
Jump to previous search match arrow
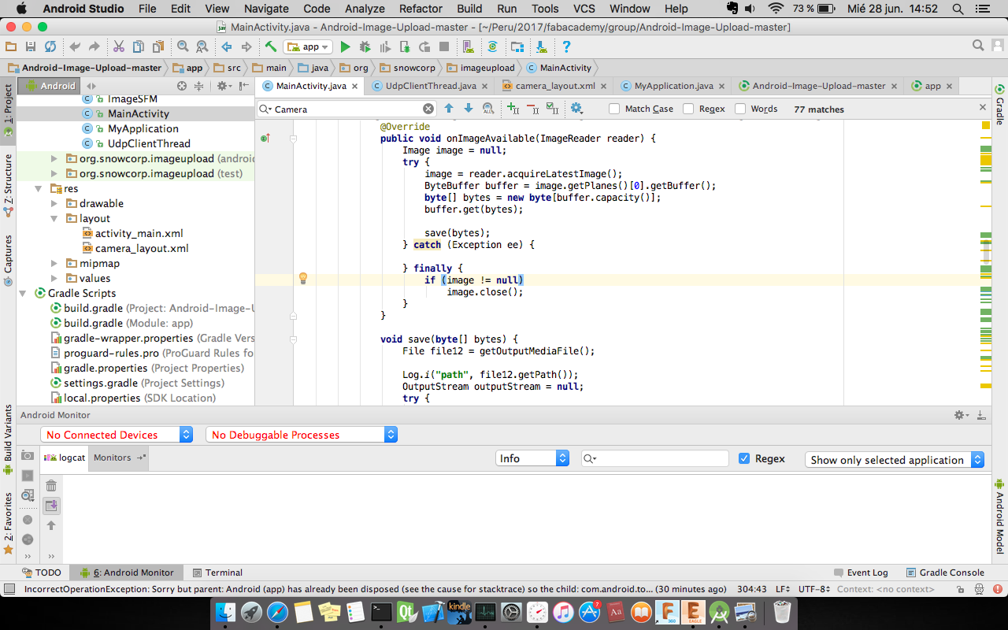[x=449, y=109]
